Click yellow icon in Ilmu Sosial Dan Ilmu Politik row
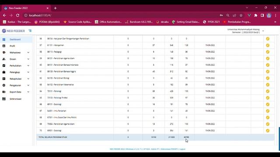This screenshot has height=157, width=280. 267,117
